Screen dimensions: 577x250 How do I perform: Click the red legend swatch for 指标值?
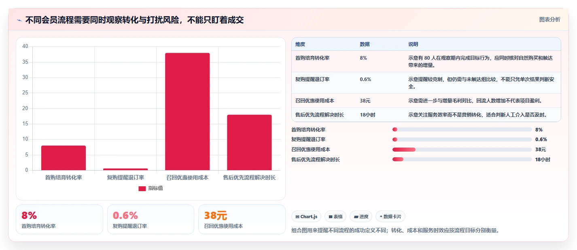pos(142,188)
